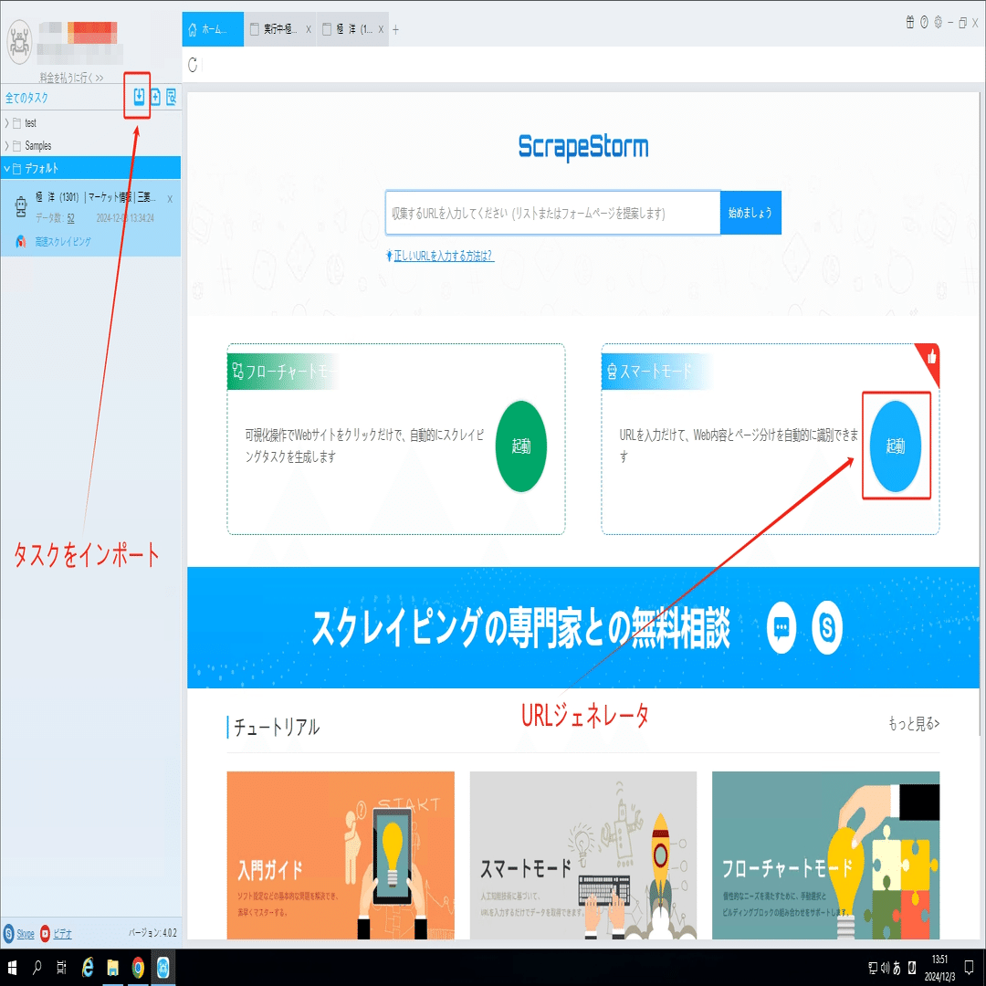Click もっと見る link in tutorials
The width and height of the screenshot is (986, 986).
pyautogui.click(x=914, y=724)
